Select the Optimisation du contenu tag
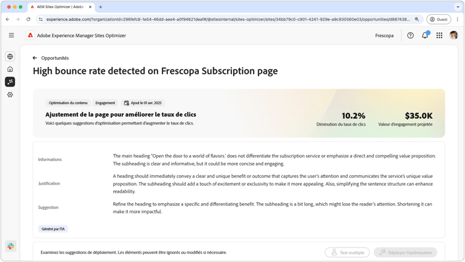 (x=68, y=103)
